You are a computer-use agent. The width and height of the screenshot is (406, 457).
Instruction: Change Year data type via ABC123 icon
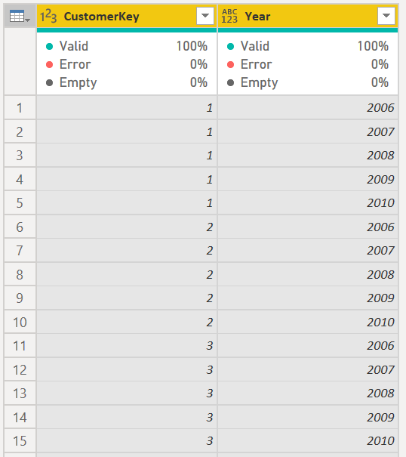click(229, 16)
